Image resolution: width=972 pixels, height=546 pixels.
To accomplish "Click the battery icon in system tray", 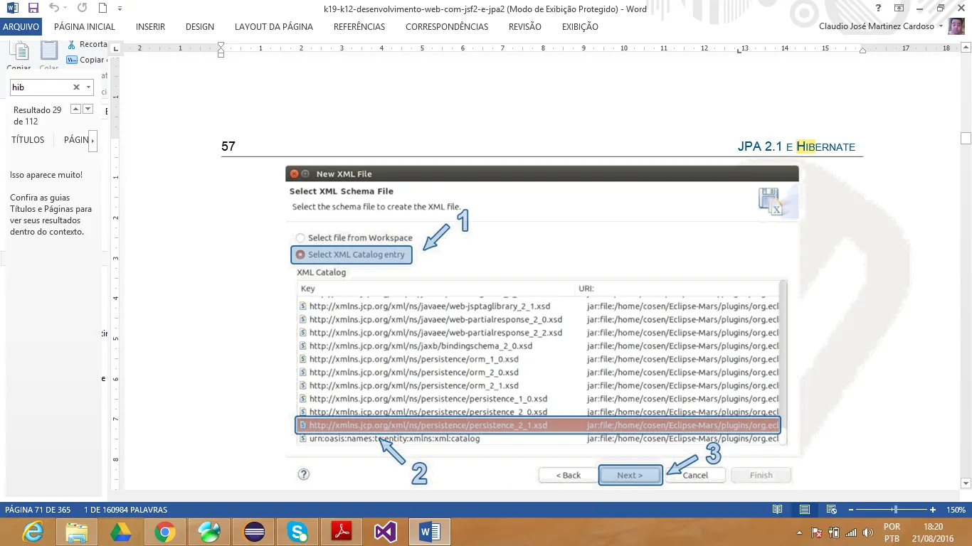I will pos(834,532).
